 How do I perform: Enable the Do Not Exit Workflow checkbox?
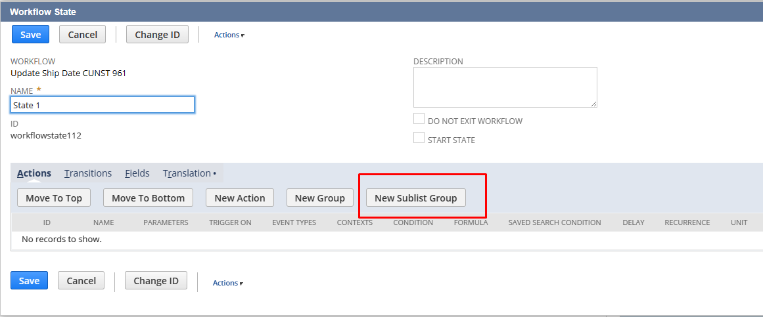419,119
